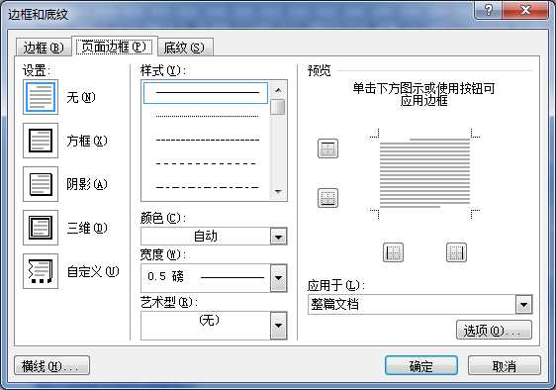
Task: Click the 整篇文档 apply-to field
Action: click(x=412, y=305)
